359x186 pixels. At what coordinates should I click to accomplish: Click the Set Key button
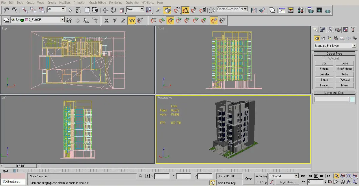pyautogui.click(x=261, y=182)
